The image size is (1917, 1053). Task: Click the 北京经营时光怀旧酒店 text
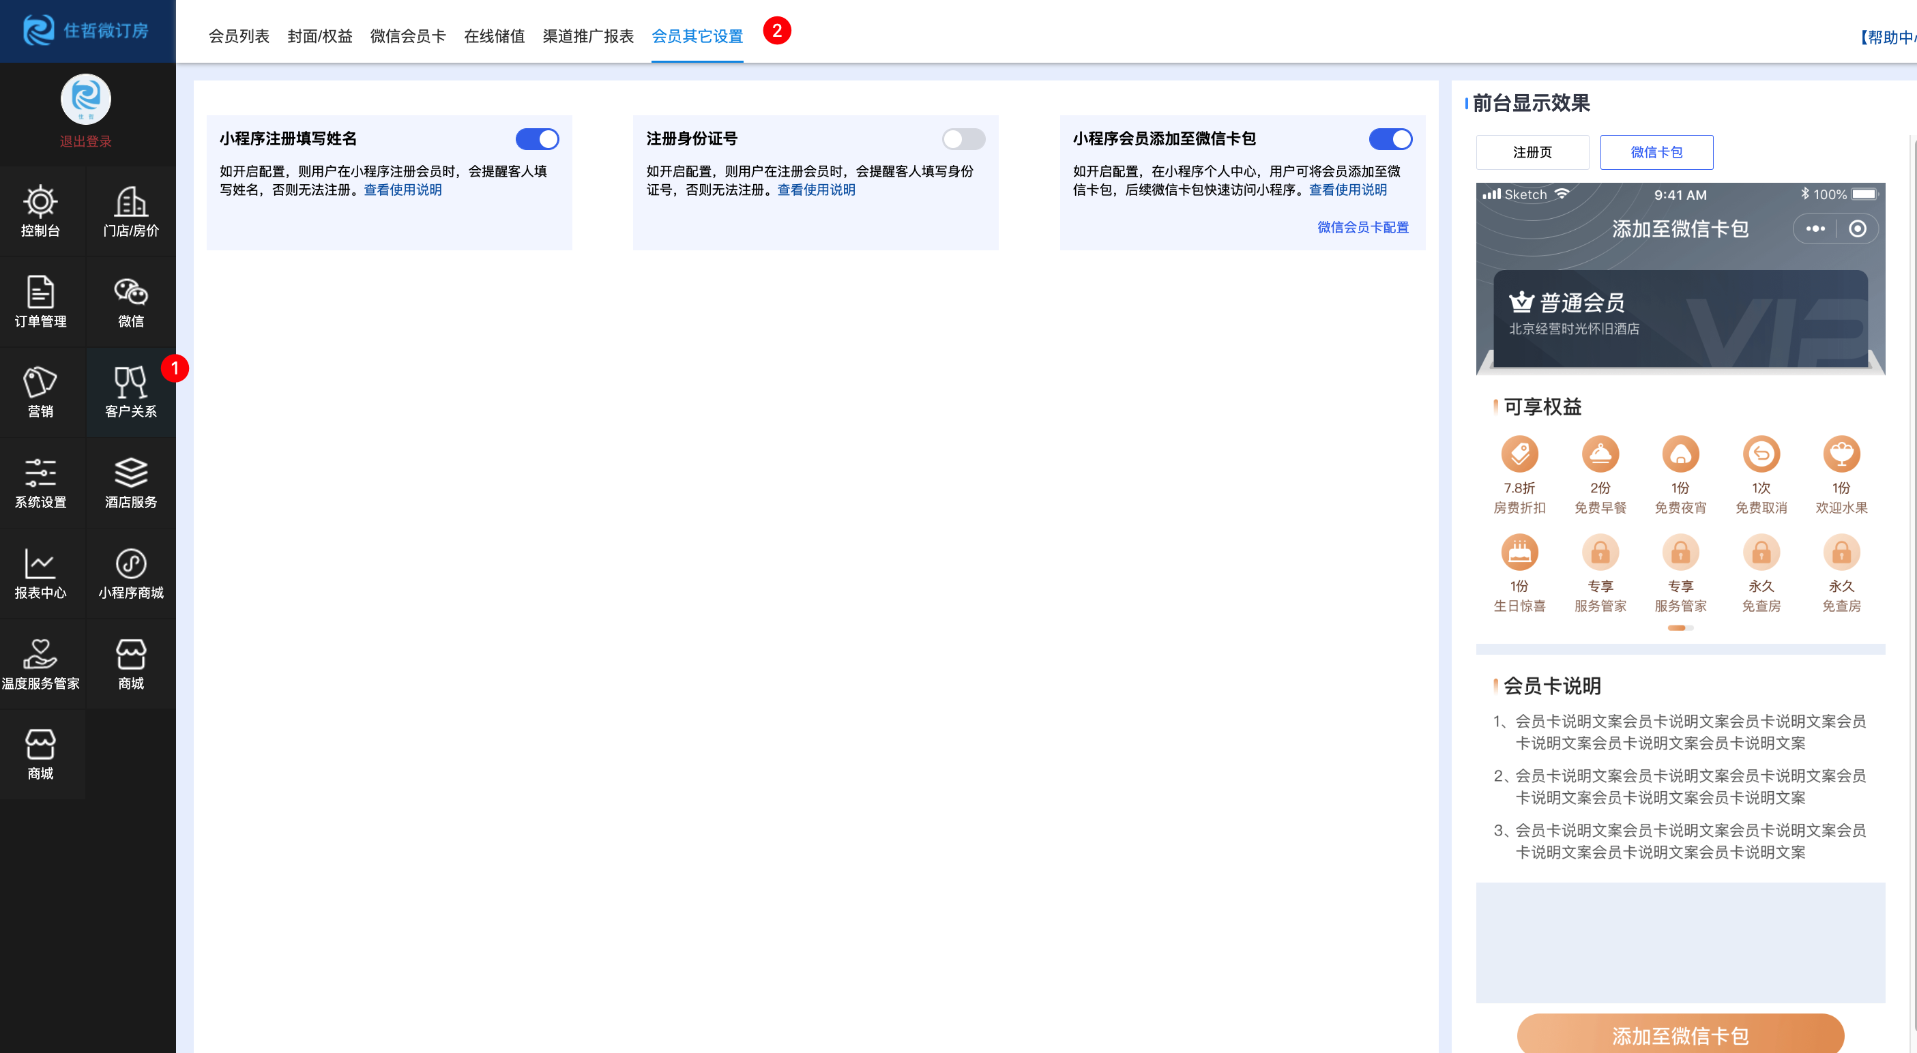click(1573, 328)
